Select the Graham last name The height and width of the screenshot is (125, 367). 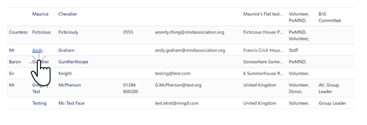click(66, 50)
